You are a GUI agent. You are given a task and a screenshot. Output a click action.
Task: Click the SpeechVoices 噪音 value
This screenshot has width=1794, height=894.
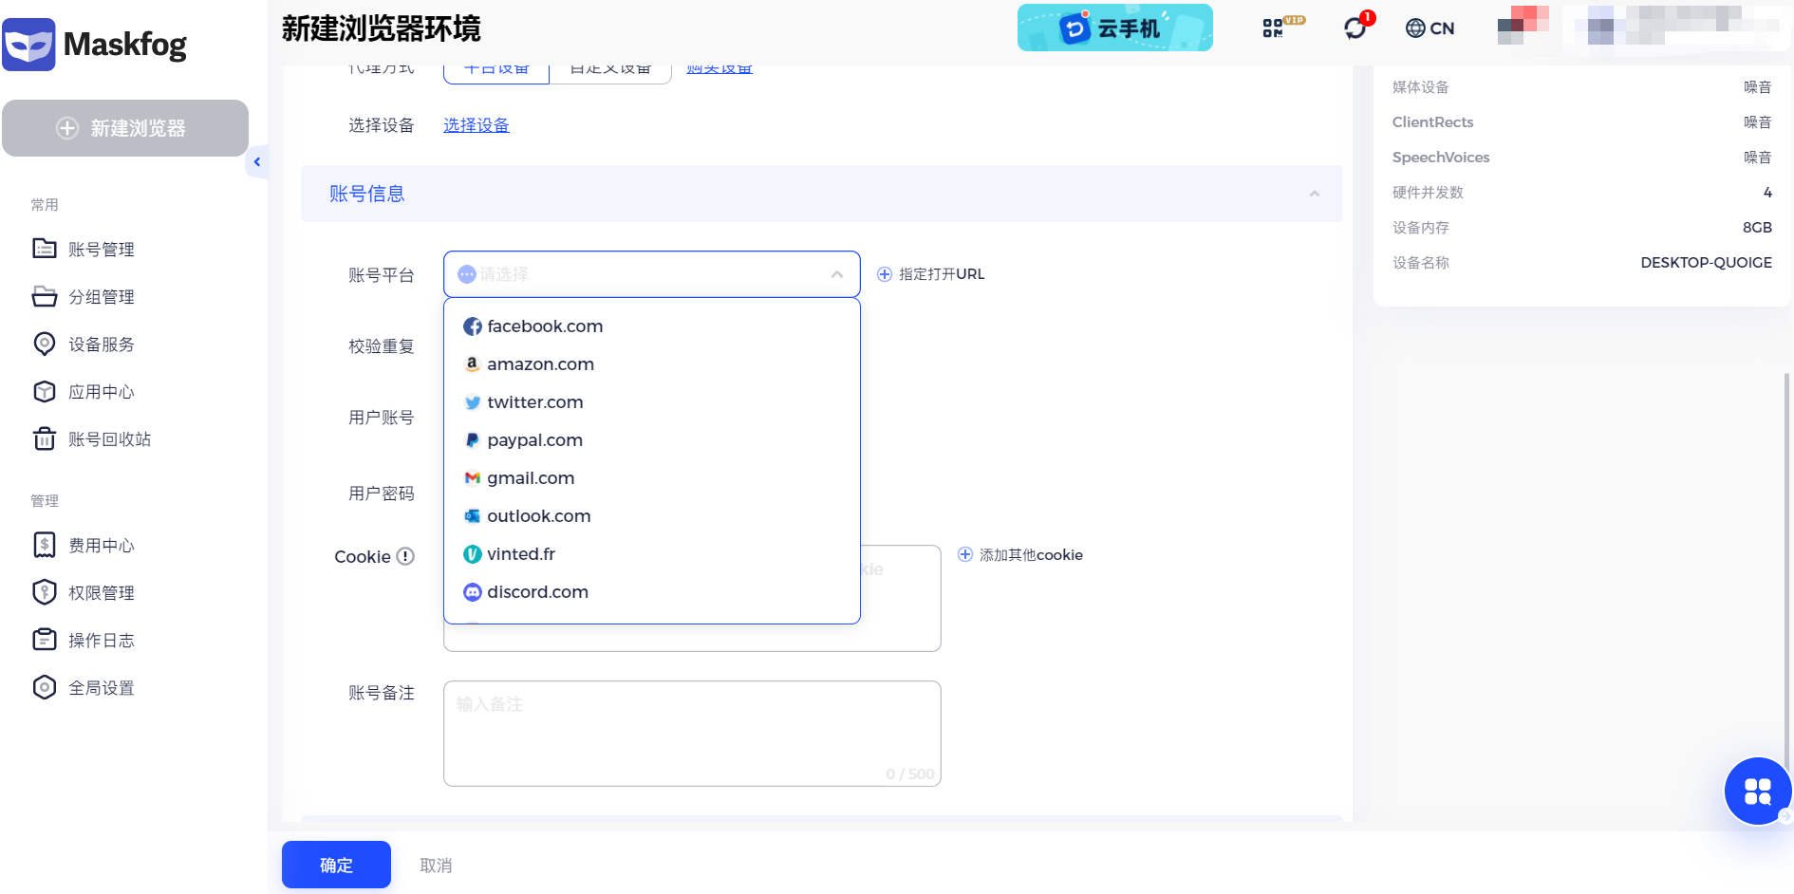(x=1758, y=158)
